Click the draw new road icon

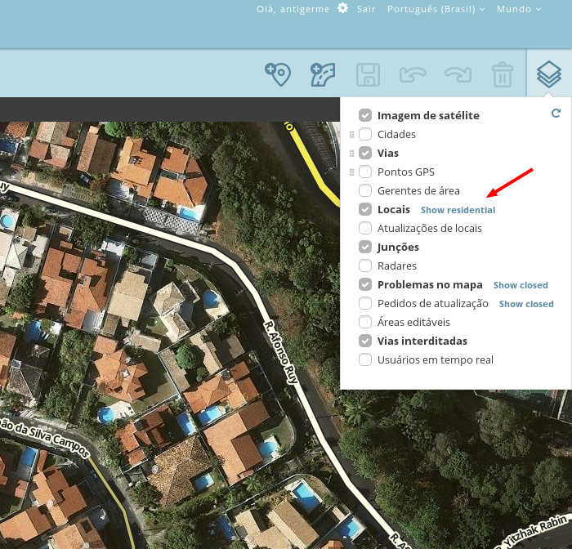point(323,74)
